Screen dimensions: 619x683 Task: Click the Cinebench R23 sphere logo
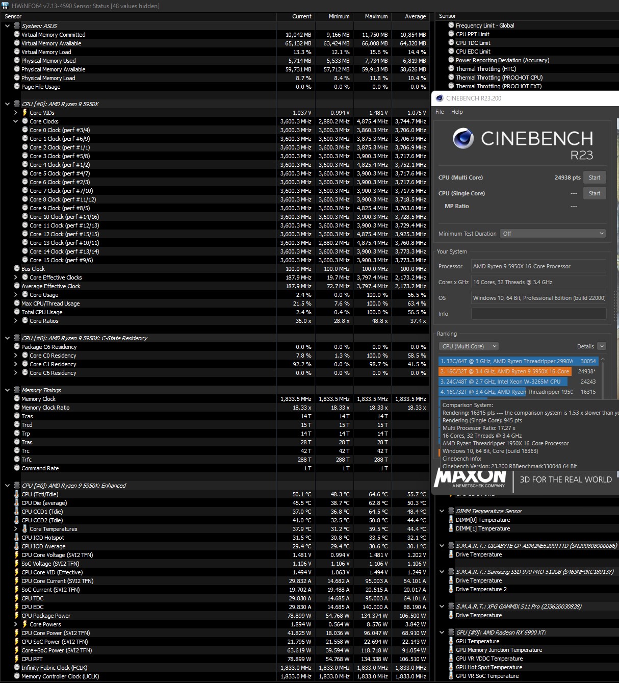(463, 139)
